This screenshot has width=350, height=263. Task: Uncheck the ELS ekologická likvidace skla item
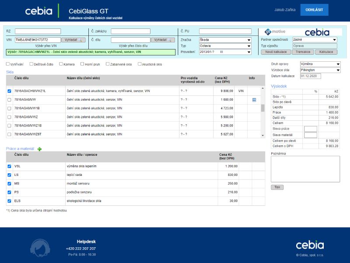click(x=9, y=201)
